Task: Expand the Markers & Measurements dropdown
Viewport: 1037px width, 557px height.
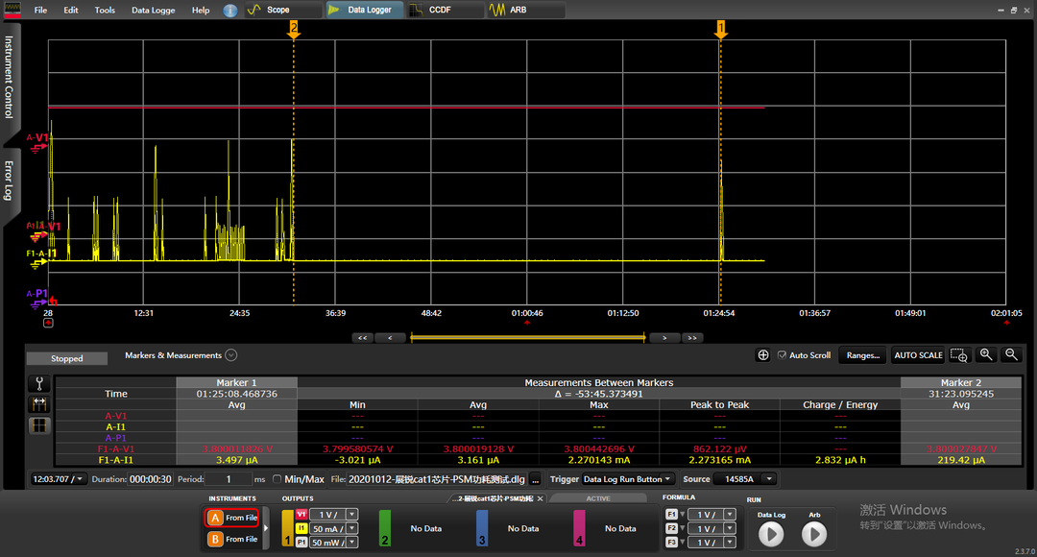Action: click(230, 355)
